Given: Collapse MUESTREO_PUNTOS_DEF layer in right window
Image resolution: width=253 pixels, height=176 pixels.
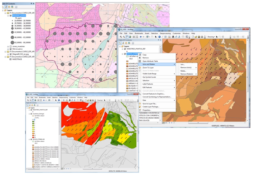Looking at the screenshot, I should pos(122,49).
